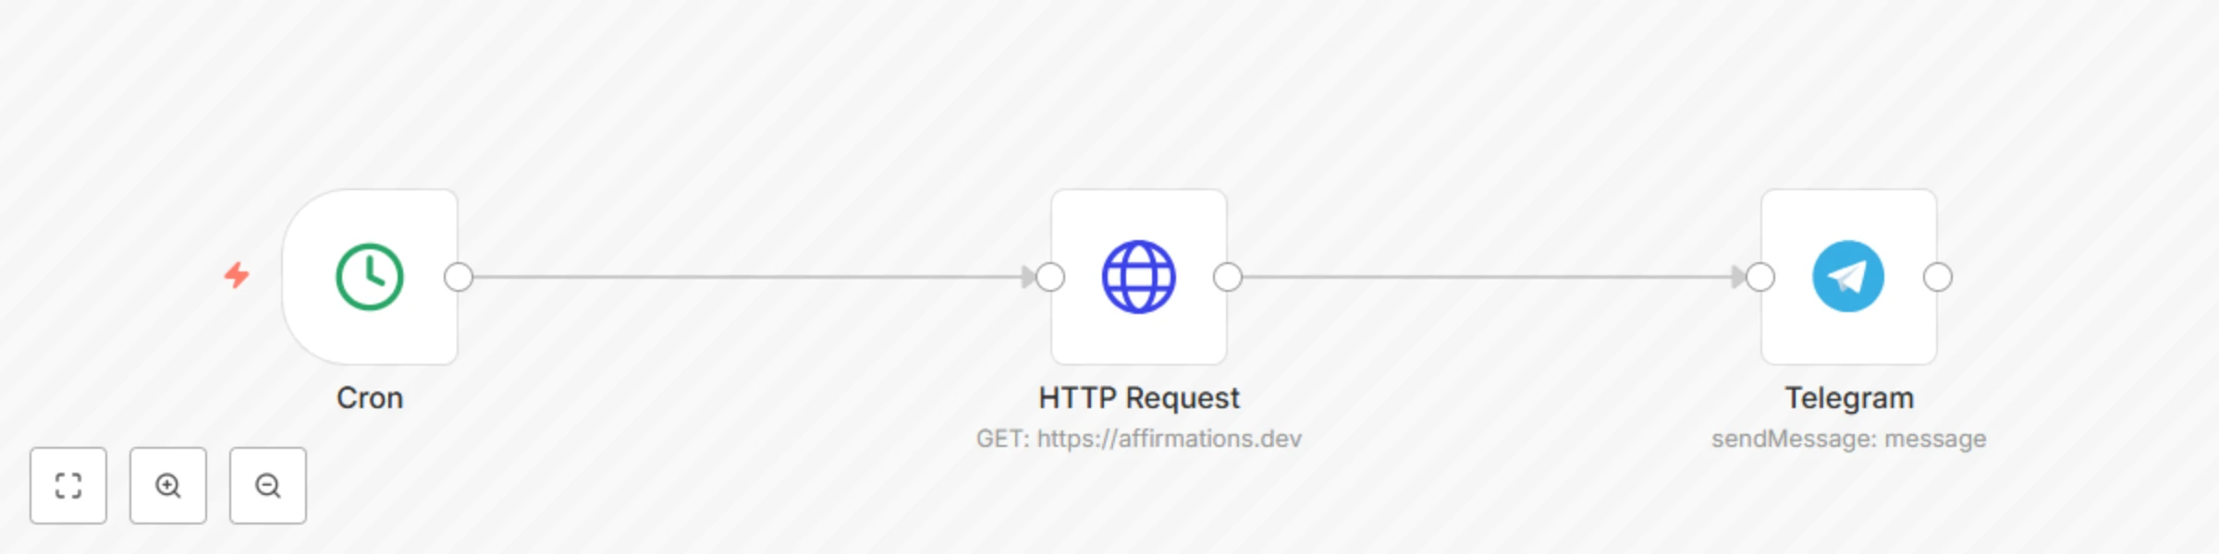Viewport: 2219px width, 554px height.
Task: Click the Cron node output connector
Action: point(459,277)
